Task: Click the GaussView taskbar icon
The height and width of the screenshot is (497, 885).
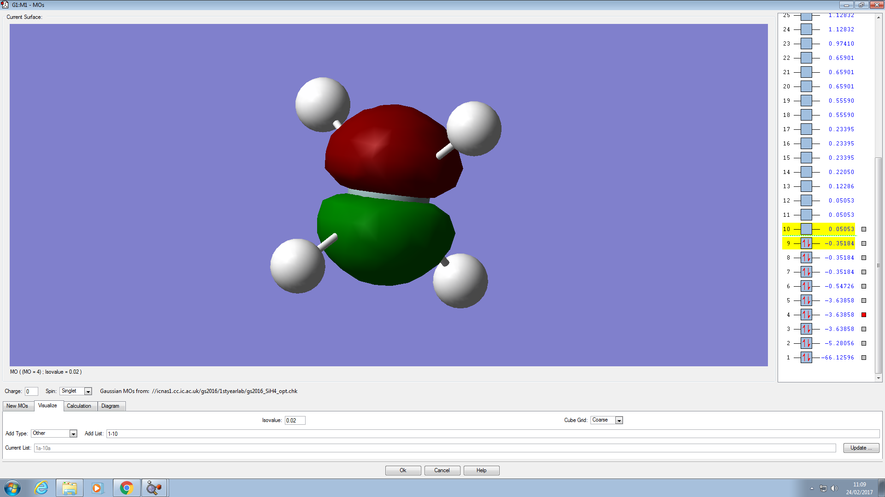Action: click(154, 488)
